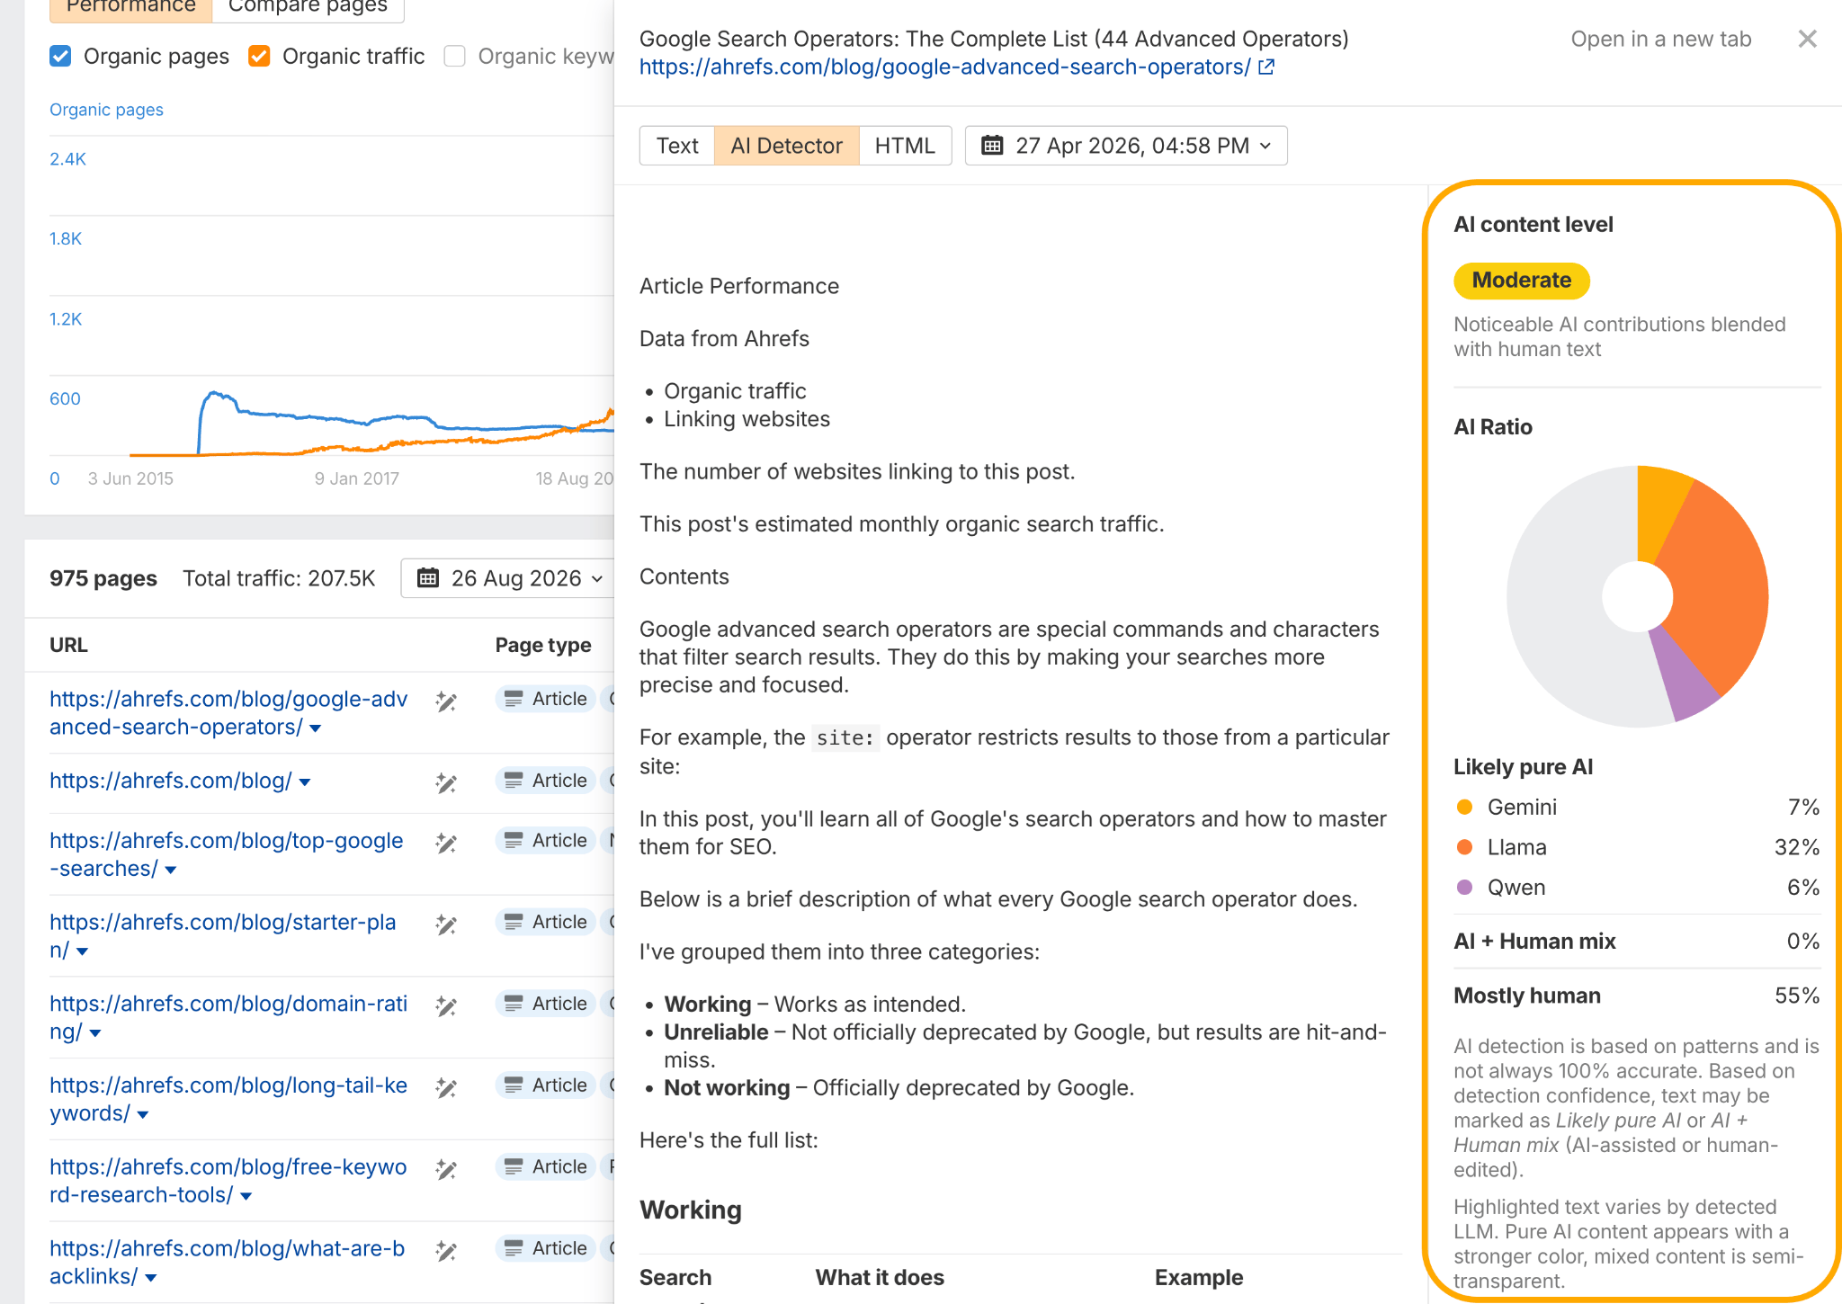1842x1304 pixels.
Task: Expand menu arrow for long-tail-keywords URL
Action: click(143, 1115)
